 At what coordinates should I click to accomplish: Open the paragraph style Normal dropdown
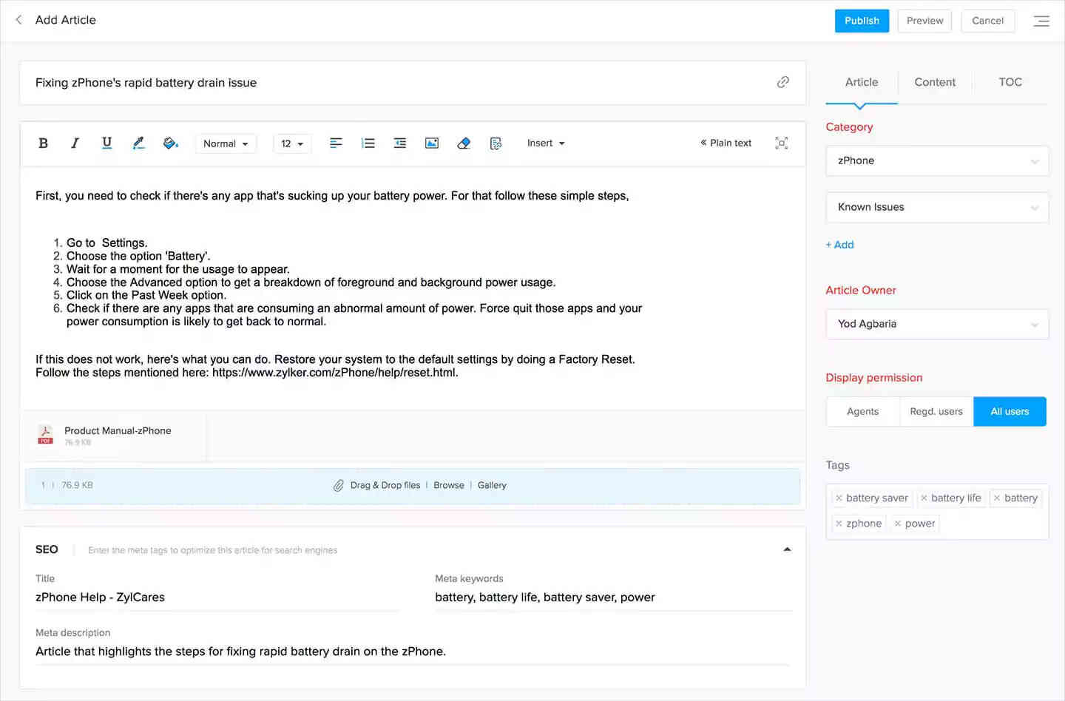tap(226, 143)
